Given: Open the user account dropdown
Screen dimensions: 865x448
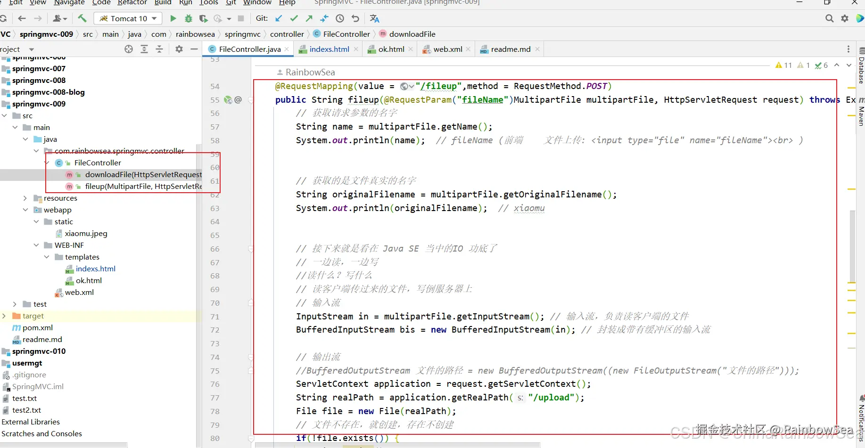Looking at the screenshot, I should 60,18.
